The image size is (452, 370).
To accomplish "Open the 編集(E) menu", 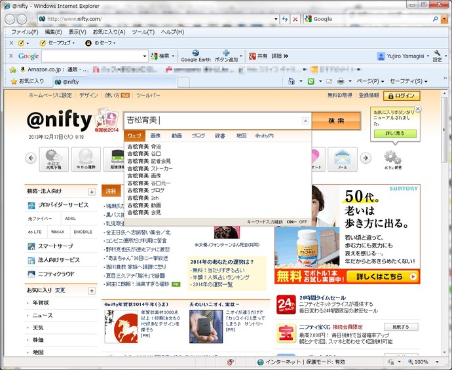I will [x=53, y=32].
